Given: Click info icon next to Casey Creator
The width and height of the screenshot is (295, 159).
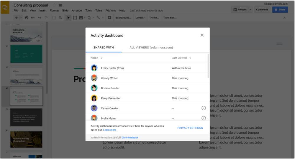Looking at the screenshot, I should click(204, 108).
